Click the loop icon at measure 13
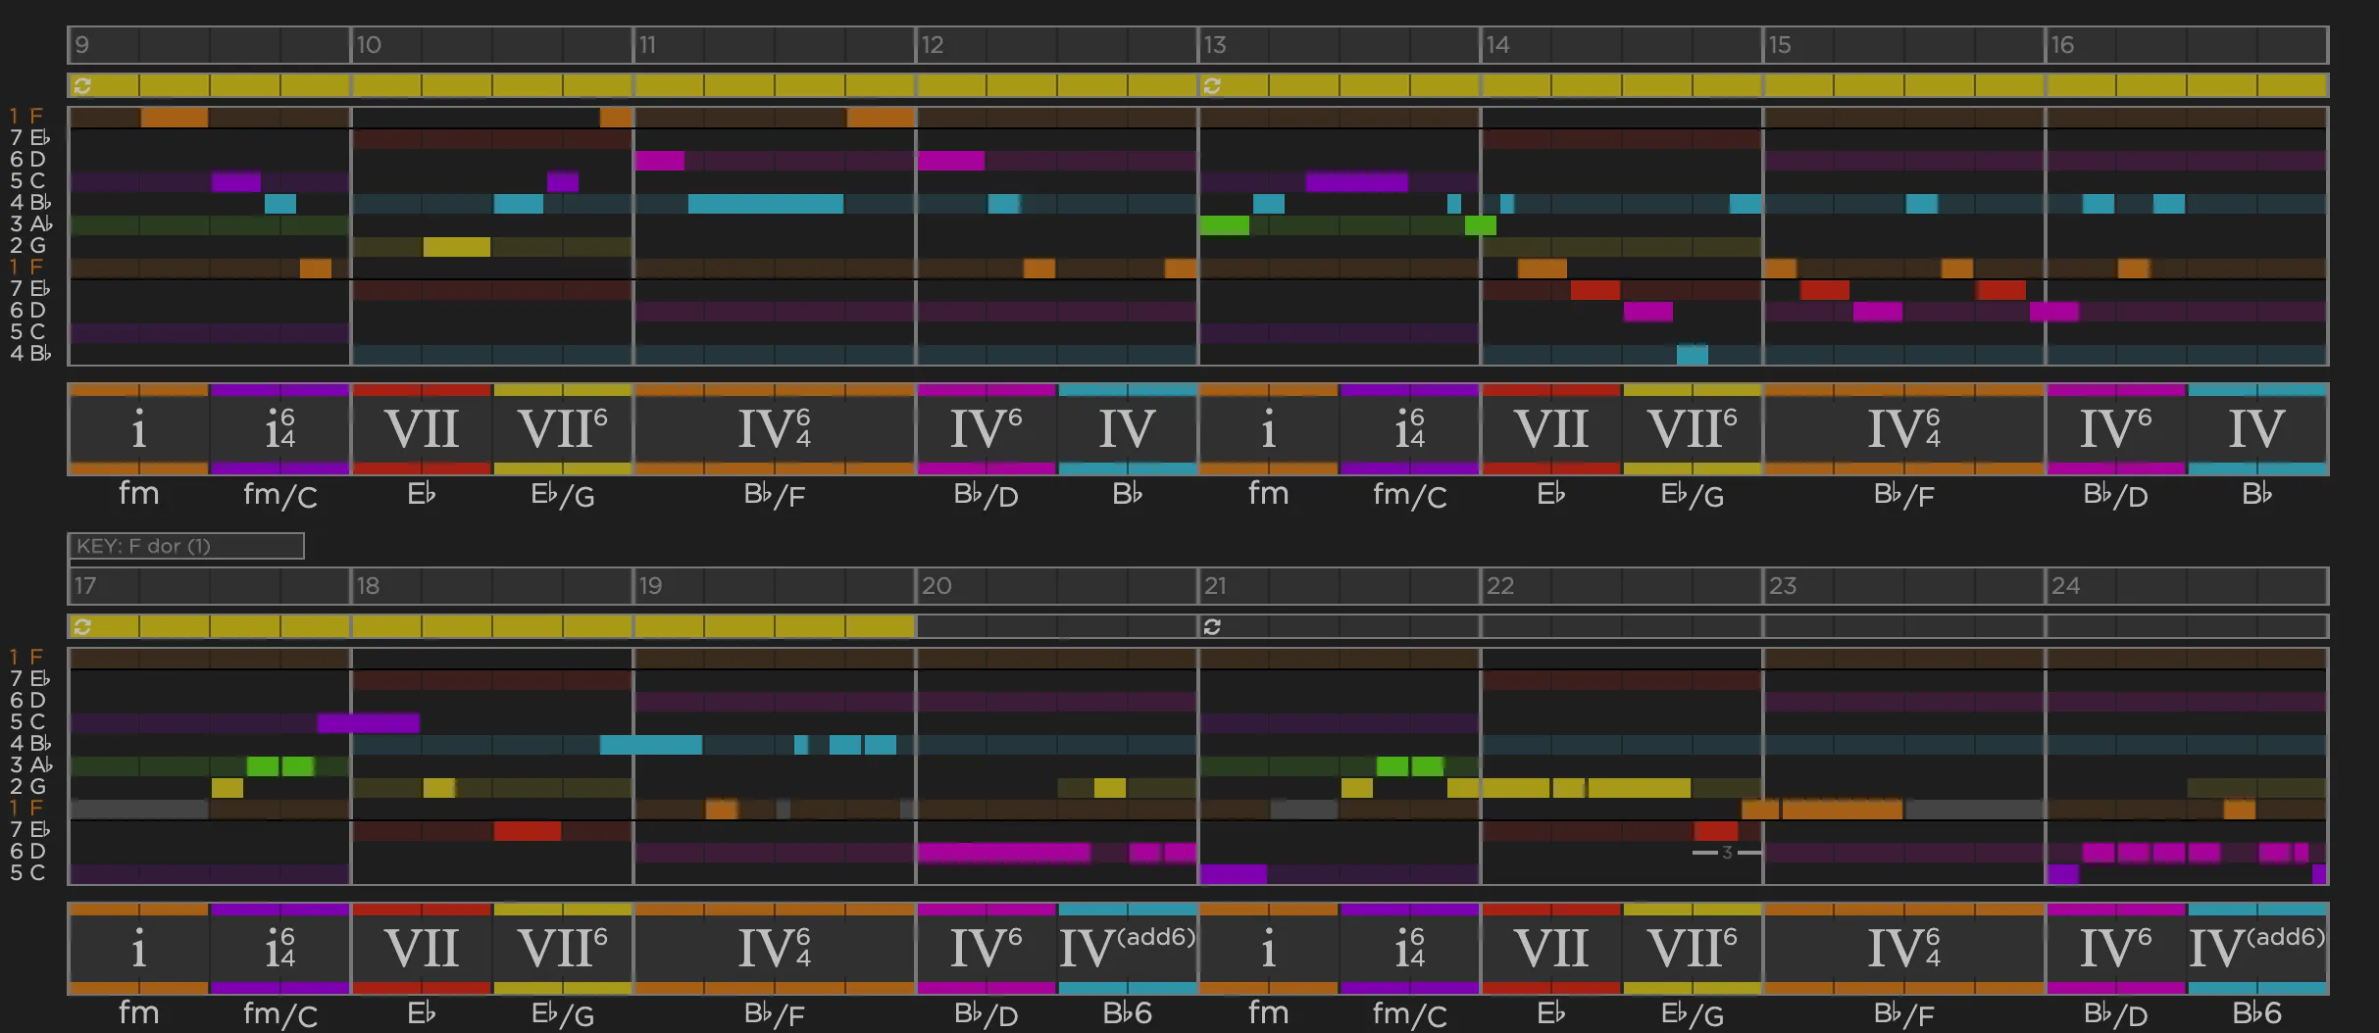 coord(1212,85)
